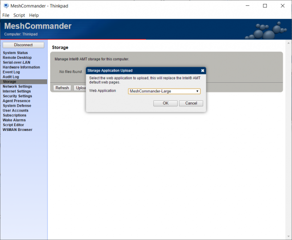Image resolution: width=292 pixels, height=240 pixels.
Task: Open Network Settings in sidebar
Action: [18, 86]
